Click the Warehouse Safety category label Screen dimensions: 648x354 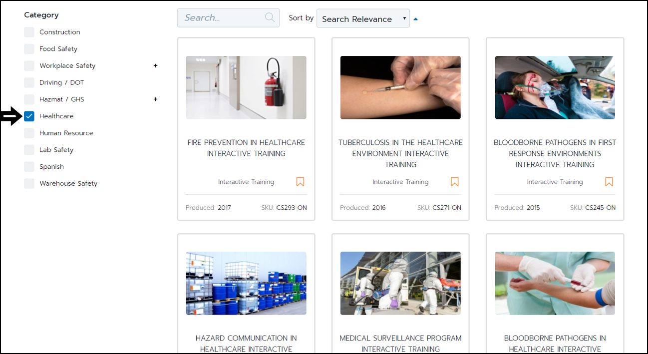(68, 184)
